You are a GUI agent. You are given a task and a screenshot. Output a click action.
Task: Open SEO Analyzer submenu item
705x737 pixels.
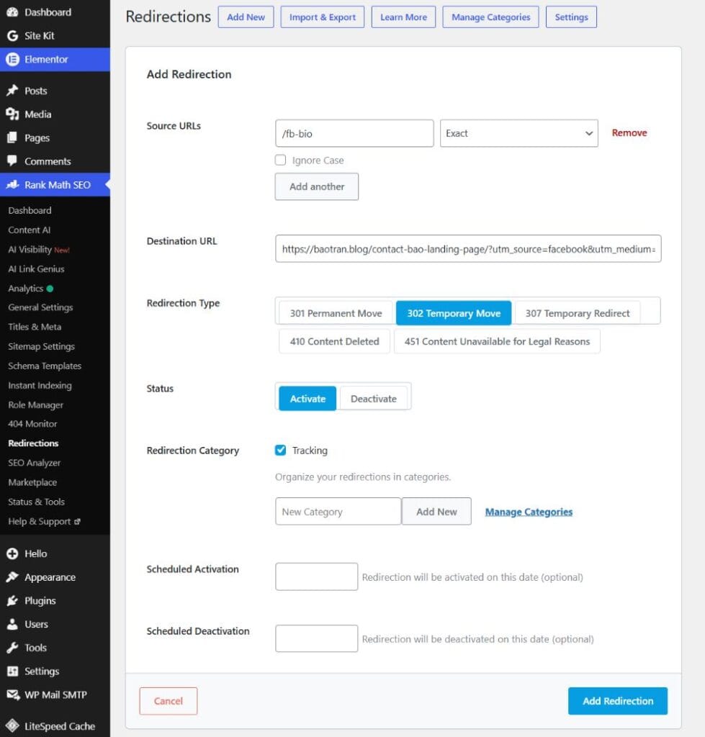[35, 463]
